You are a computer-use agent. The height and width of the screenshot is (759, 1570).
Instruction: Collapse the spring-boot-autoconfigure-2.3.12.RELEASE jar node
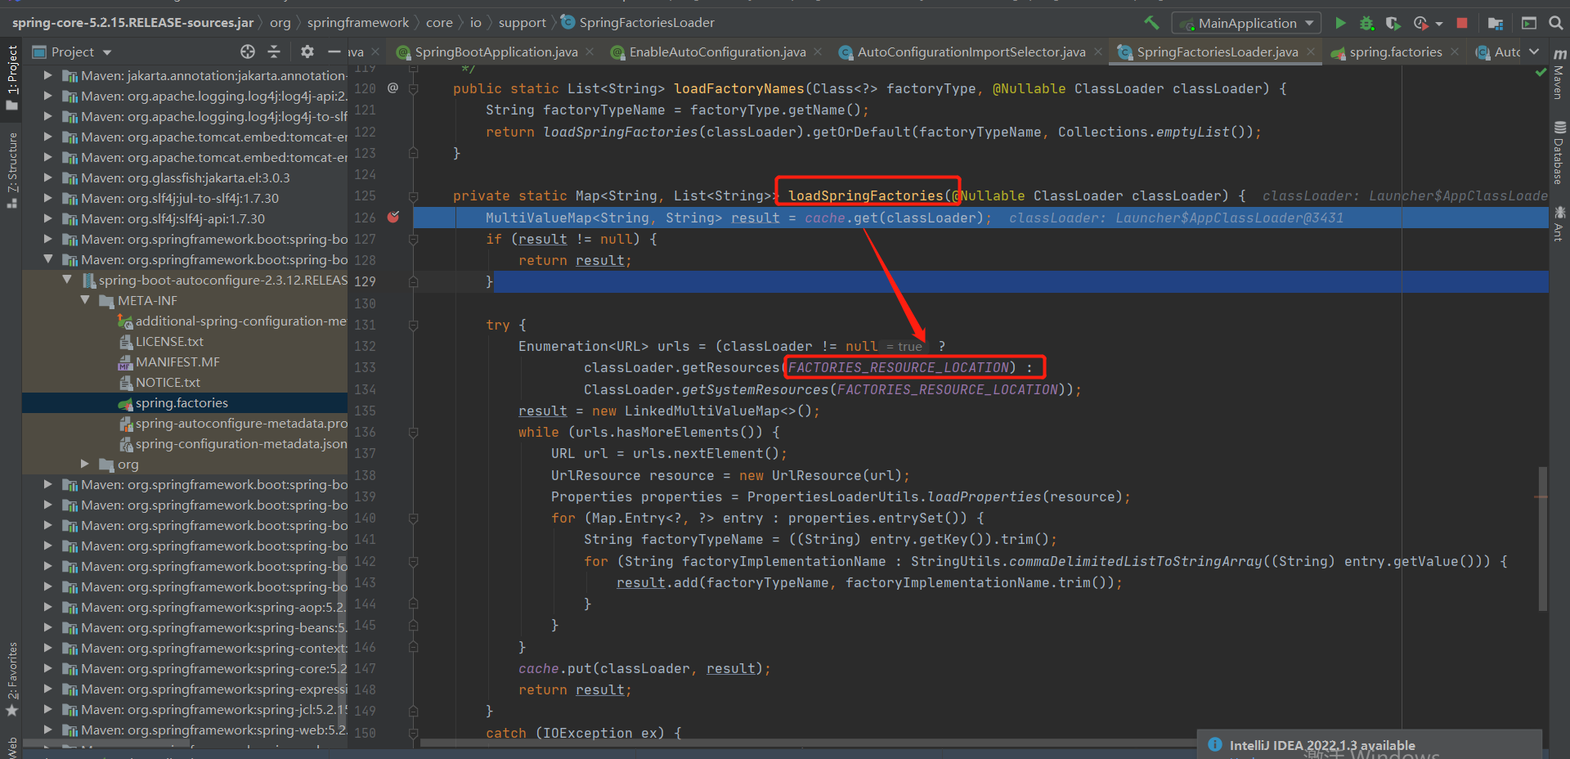click(x=68, y=280)
